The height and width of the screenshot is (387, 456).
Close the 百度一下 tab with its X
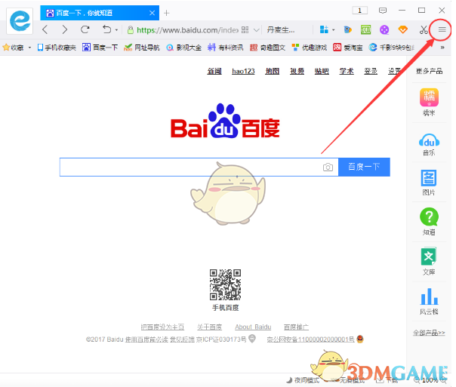[x=152, y=13]
